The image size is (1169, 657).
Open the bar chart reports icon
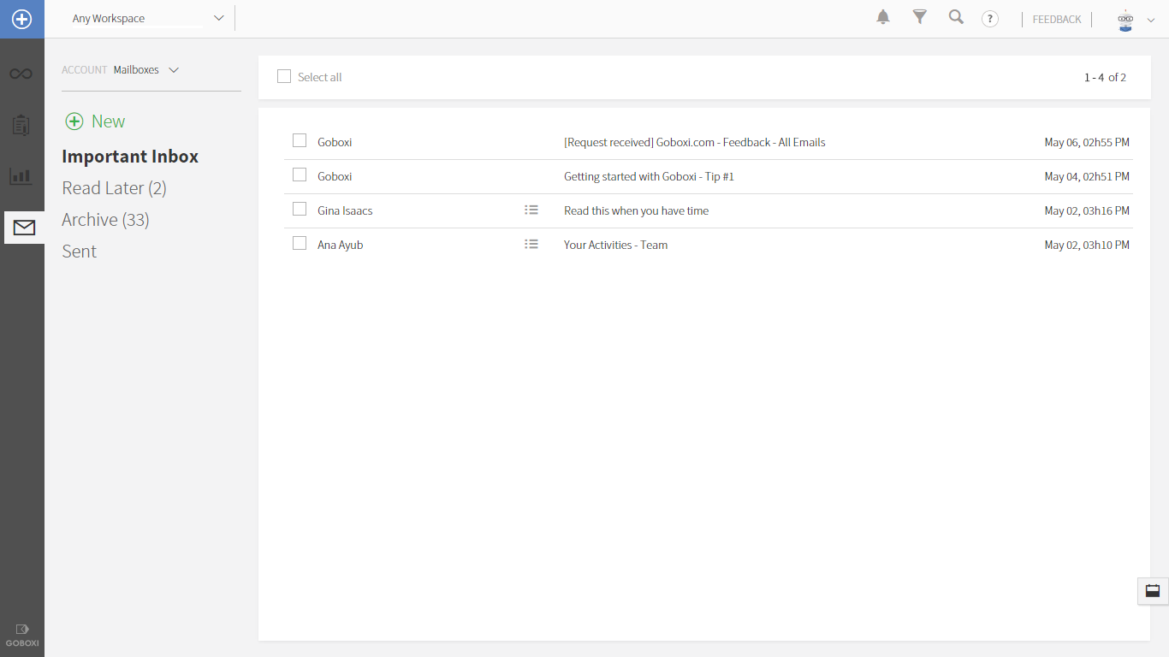tap(21, 176)
